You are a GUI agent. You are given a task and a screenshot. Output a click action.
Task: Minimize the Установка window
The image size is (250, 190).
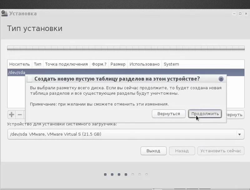(x=234, y=14)
